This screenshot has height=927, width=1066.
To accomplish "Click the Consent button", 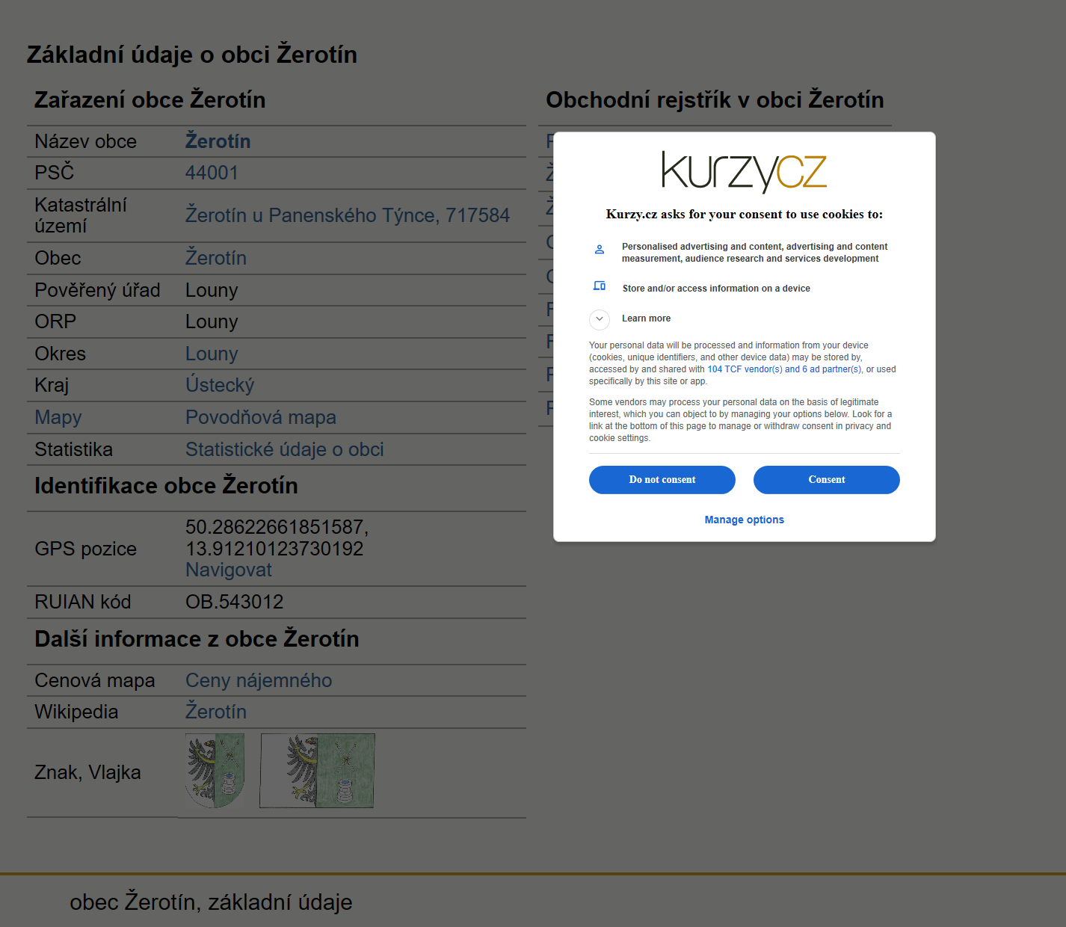I will pos(826,480).
